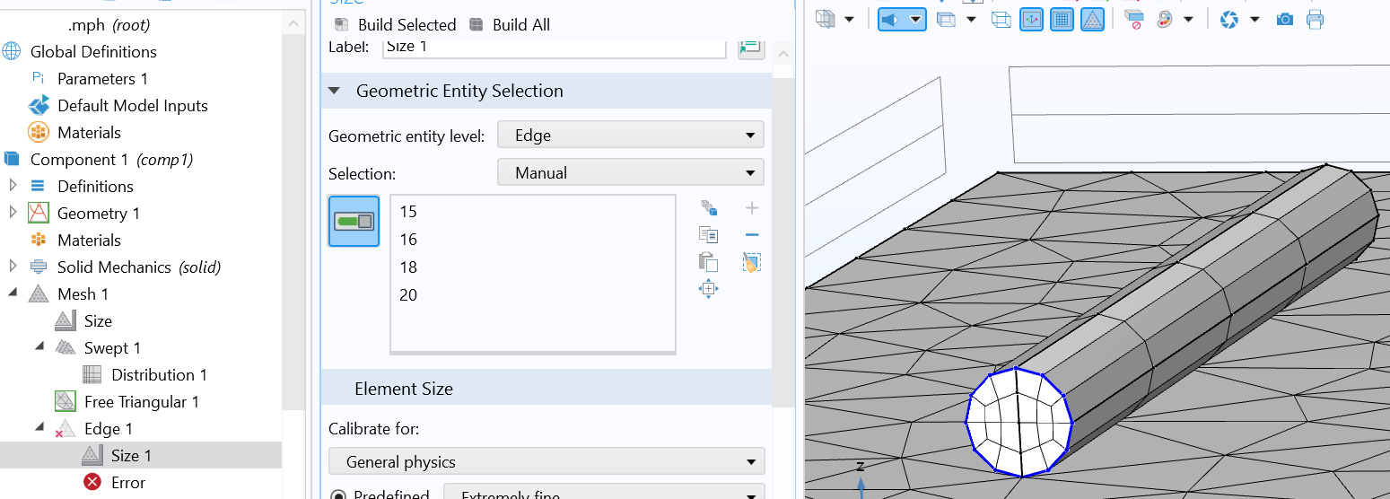Screen dimensions: 1390x499
Task: Click the print icon in graphics toolbar
Action: 1315,19
